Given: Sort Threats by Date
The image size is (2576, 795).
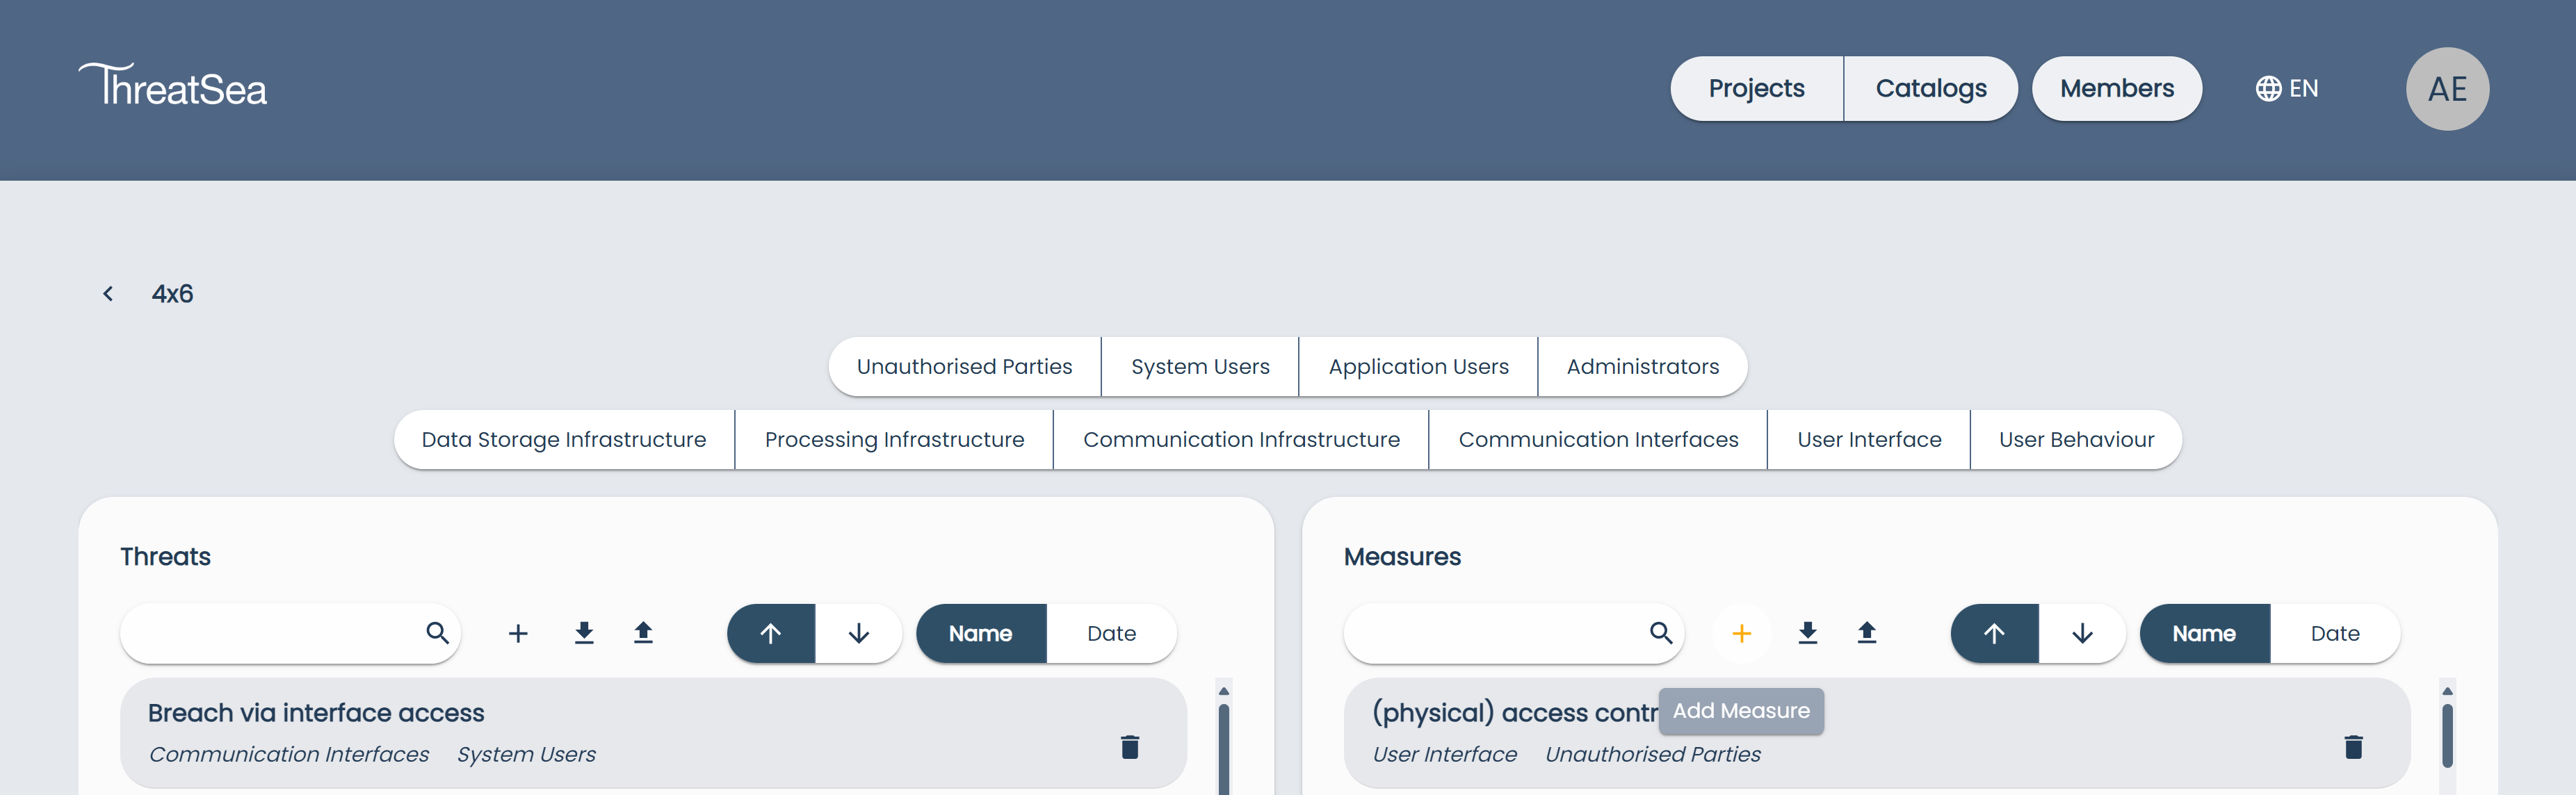Looking at the screenshot, I should [x=1111, y=633].
